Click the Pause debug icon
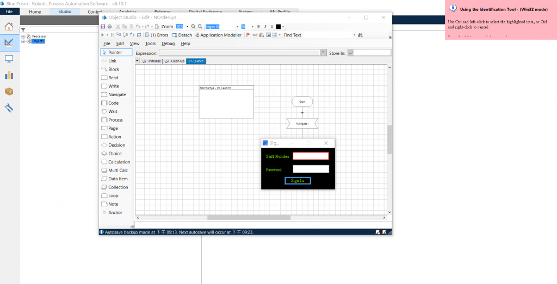The width and height of the screenshot is (557, 284). [x=112, y=35]
